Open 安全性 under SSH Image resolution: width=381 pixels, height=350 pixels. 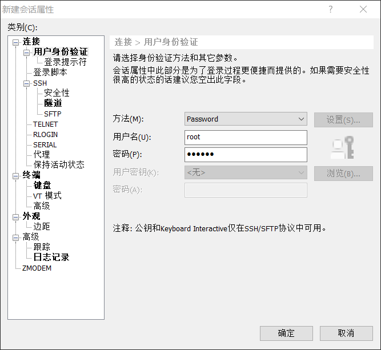click(x=57, y=93)
